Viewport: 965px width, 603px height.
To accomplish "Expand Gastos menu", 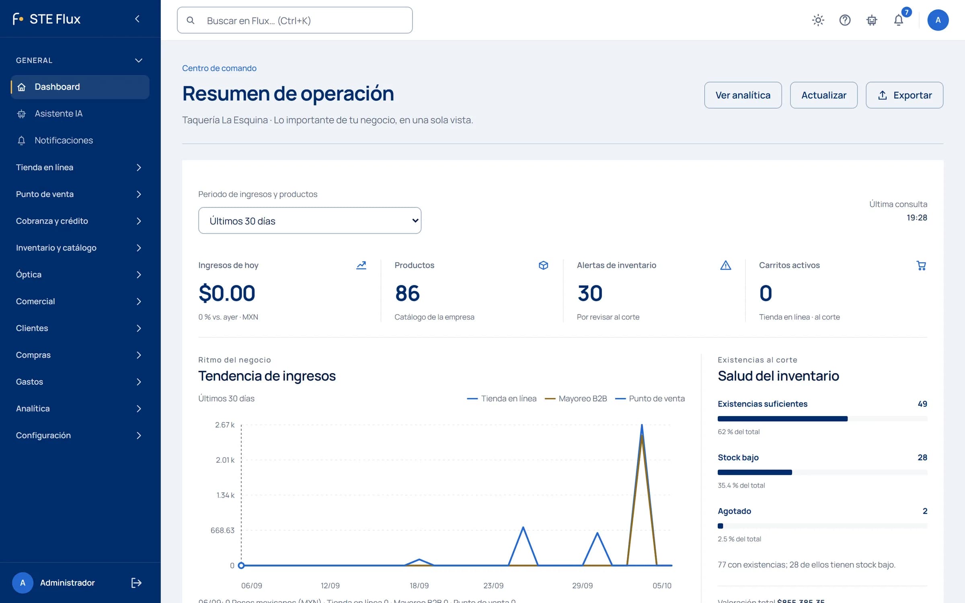I will pos(80,382).
